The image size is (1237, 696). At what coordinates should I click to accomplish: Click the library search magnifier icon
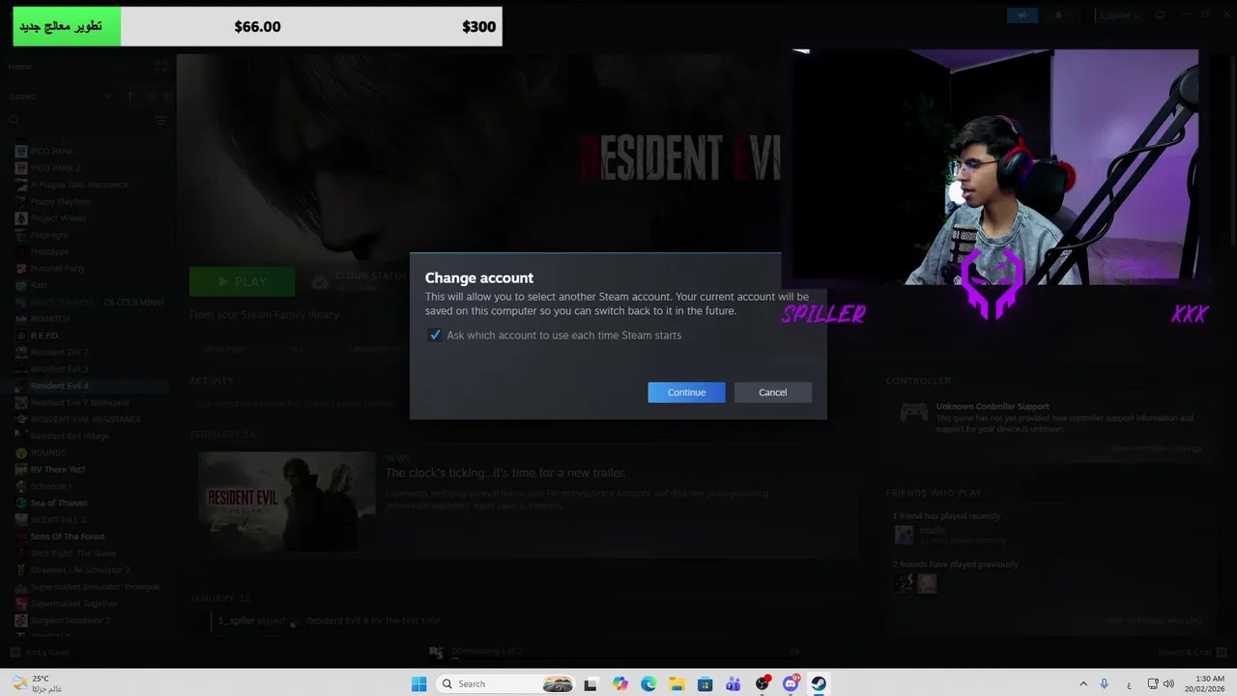(14, 121)
